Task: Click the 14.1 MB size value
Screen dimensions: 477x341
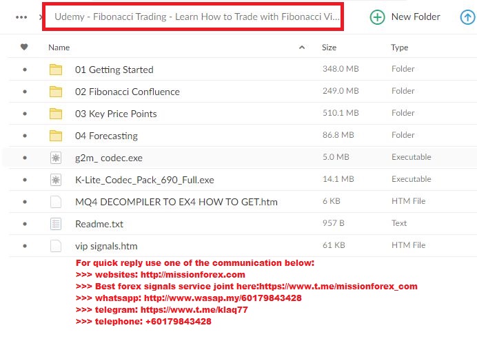Action: tap(338, 179)
